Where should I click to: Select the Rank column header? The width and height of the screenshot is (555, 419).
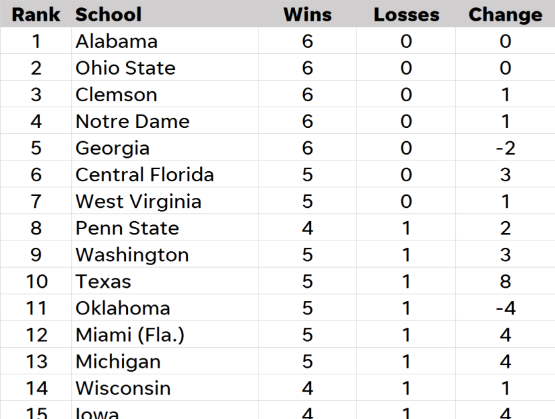[x=36, y=15]
